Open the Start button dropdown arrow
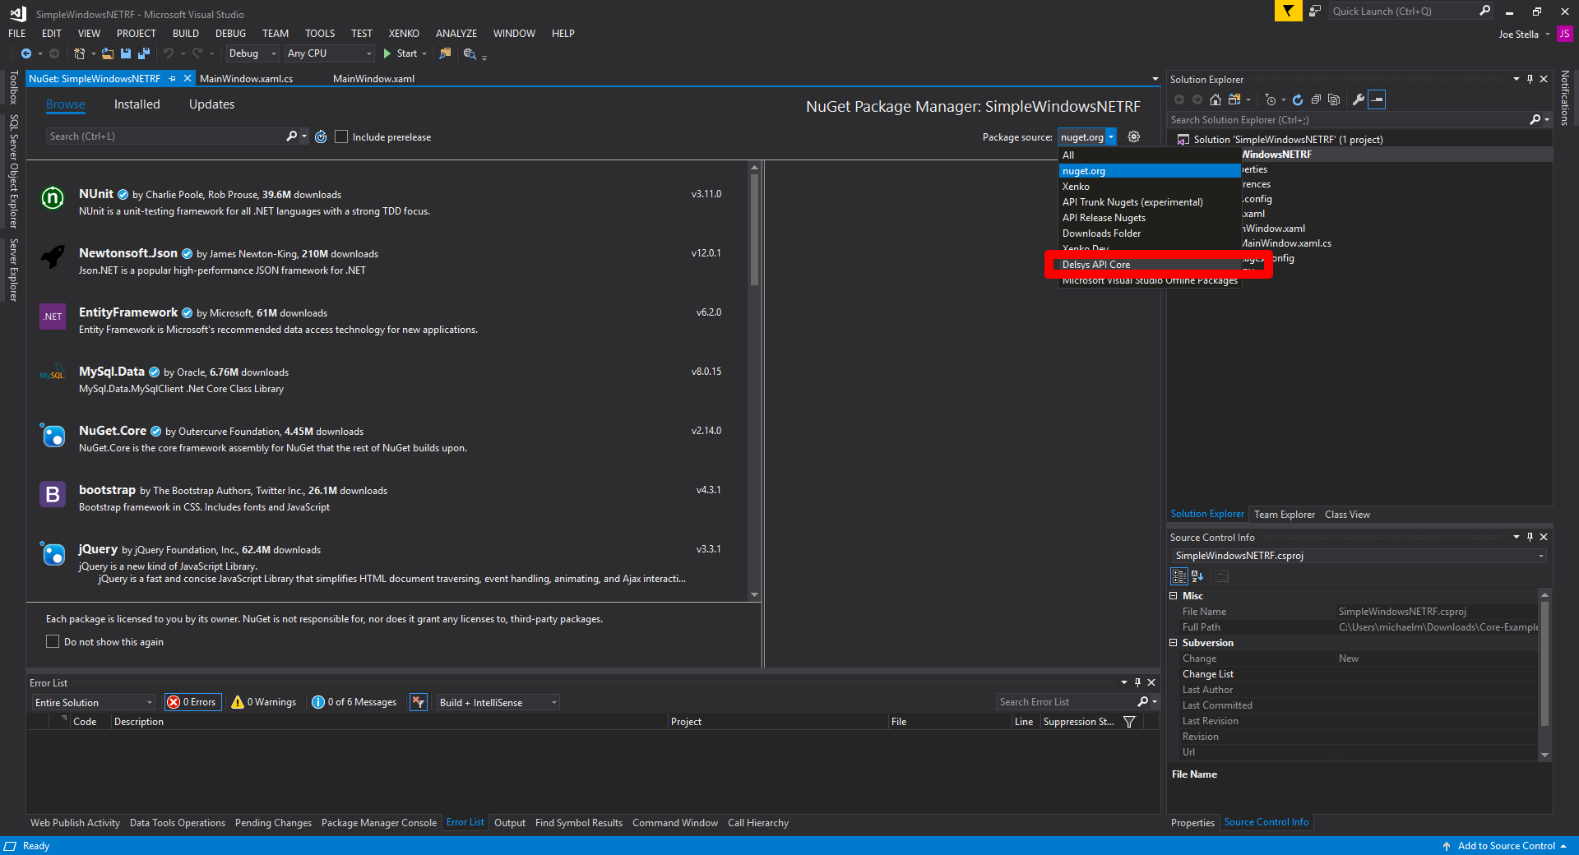 pyautogui.click(x=424, y=53)
